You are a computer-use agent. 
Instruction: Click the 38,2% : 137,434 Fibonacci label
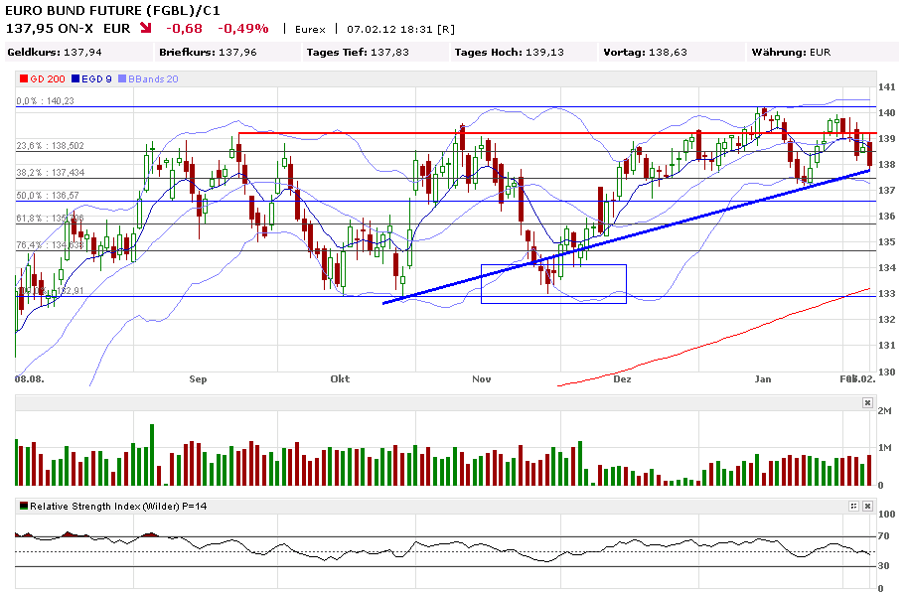pos(51,173)
